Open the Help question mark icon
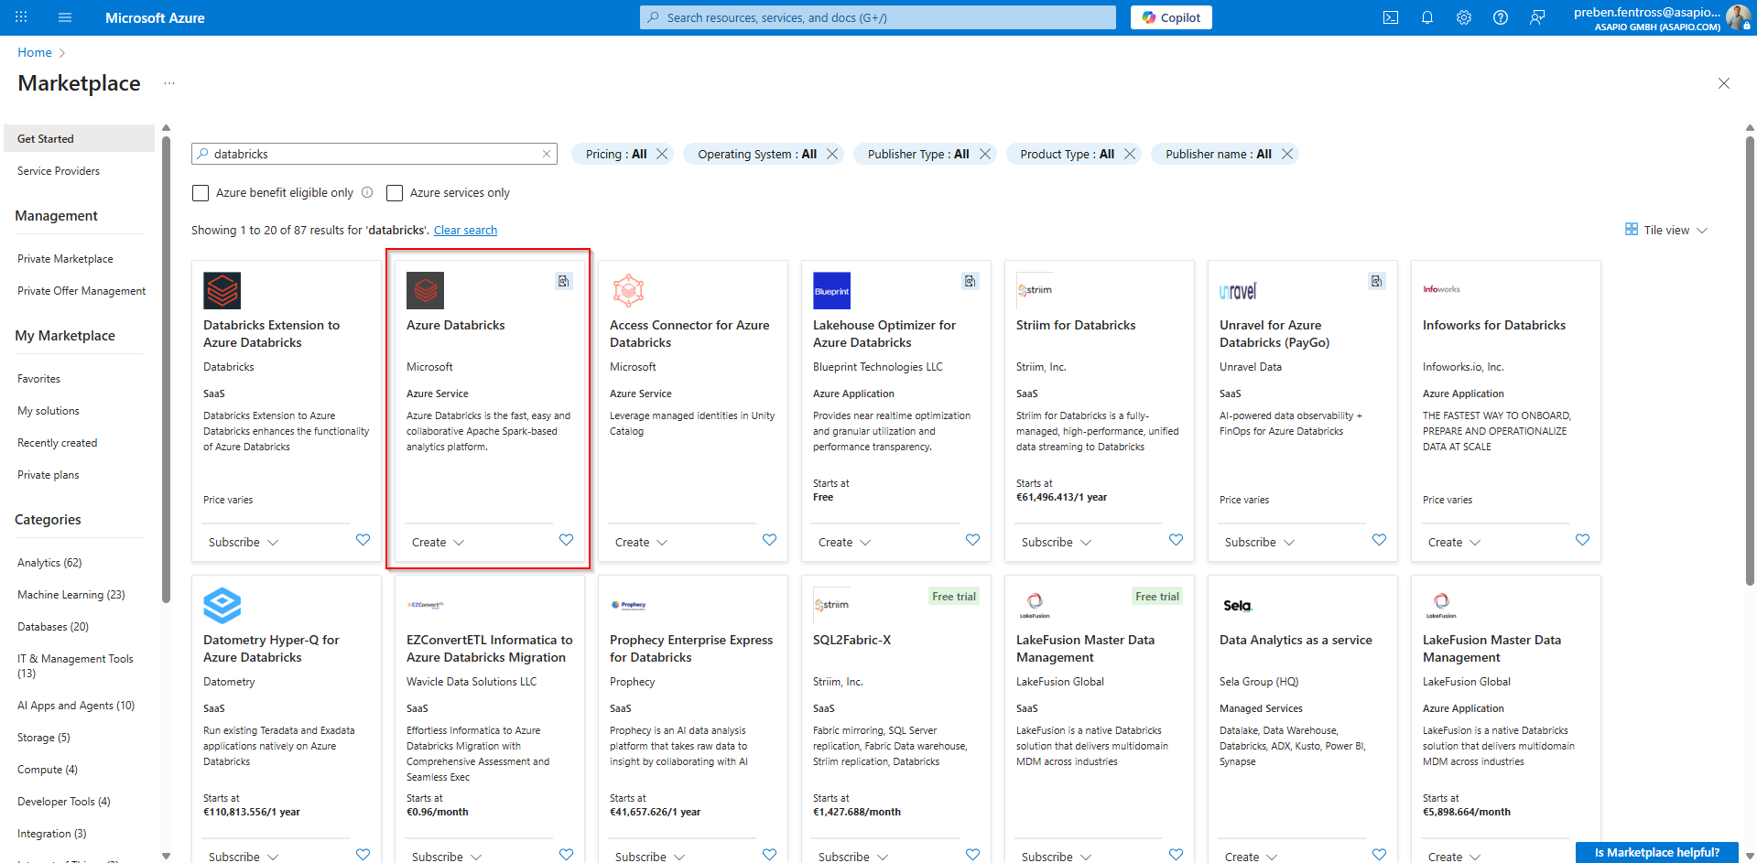This screenshot has height=863, width=1757. click(x=1501, y=17)
